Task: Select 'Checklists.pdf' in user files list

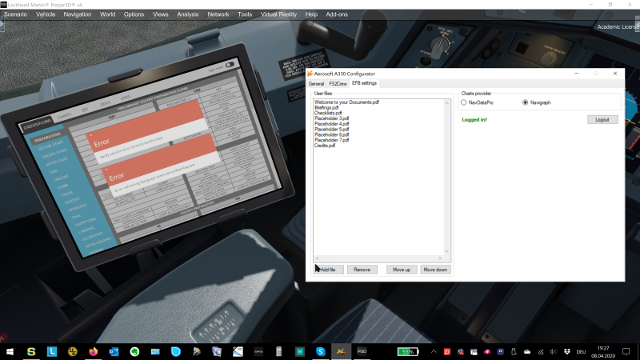Action: (328, 113)
